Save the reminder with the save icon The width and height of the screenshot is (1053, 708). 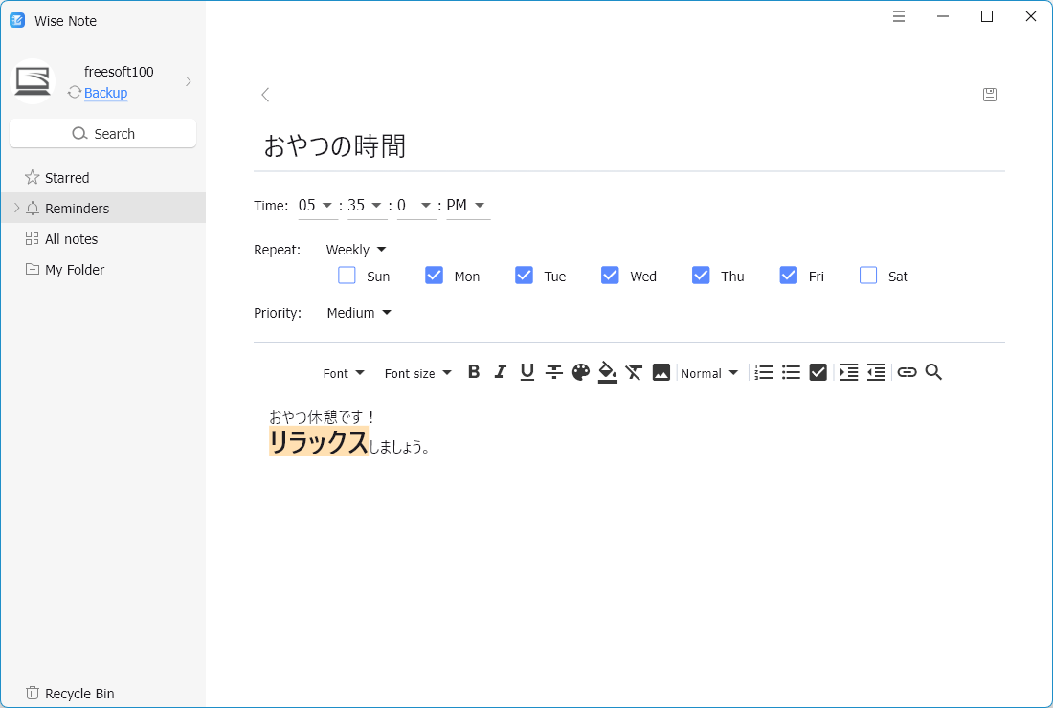(x=990, y=95)
